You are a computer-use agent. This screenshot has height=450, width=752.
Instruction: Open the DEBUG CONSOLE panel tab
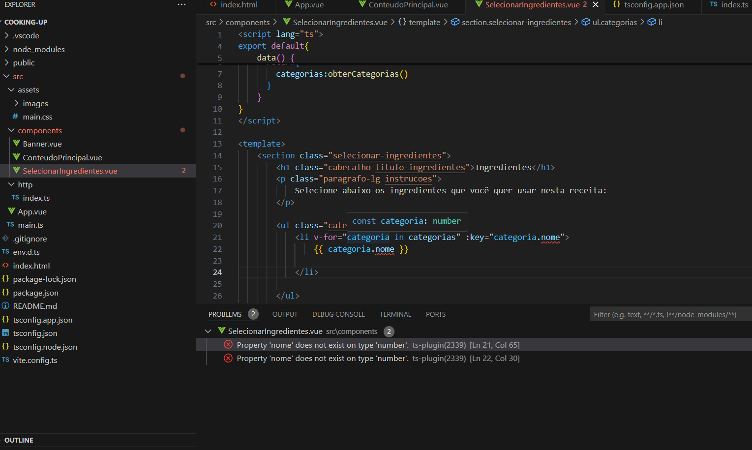pyautogui.click(x=338, y=314)
